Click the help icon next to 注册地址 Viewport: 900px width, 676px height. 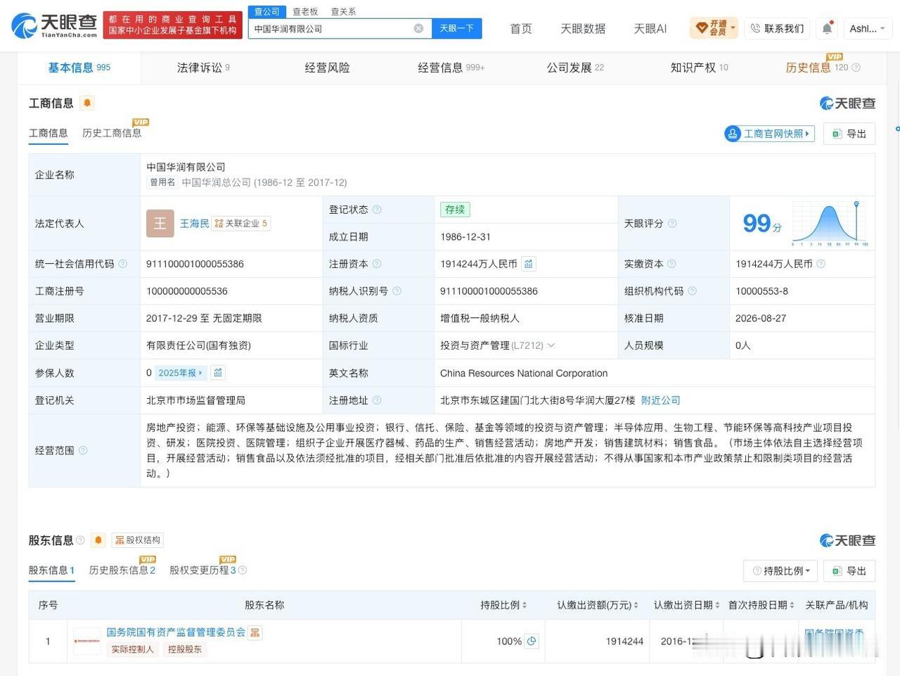[x=377, y=401]
